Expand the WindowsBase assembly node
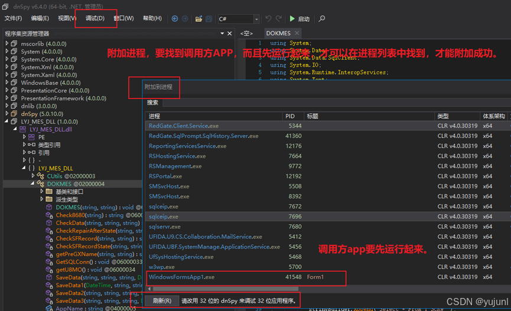 click(7, 83)
